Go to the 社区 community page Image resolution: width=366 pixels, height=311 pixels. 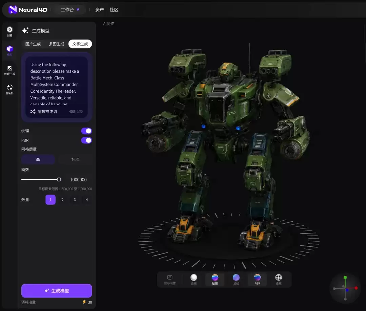pos(114,9)
